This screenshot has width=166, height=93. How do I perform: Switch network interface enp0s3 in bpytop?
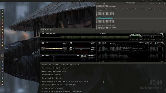(91, 56)
